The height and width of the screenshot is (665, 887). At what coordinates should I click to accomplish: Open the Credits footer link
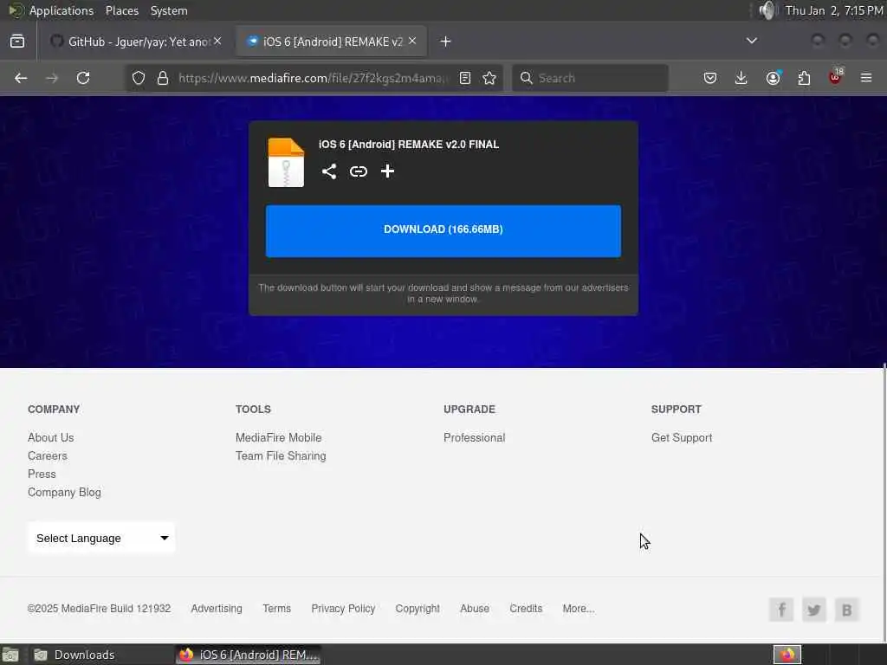(x=526, y=609)
